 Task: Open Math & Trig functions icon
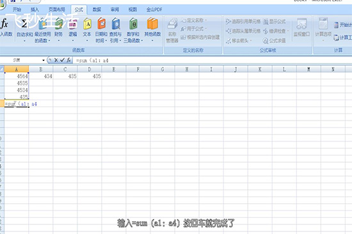click(x=133, y=24)
